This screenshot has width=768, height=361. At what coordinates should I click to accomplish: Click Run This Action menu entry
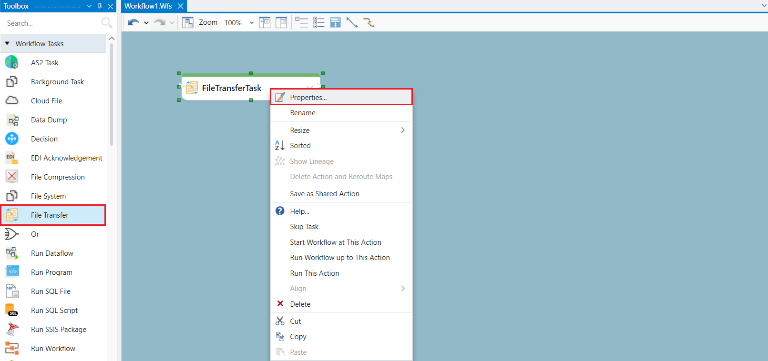point(315,273)
